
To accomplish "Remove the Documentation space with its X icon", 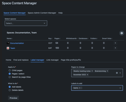I will (x=115, y=43).
